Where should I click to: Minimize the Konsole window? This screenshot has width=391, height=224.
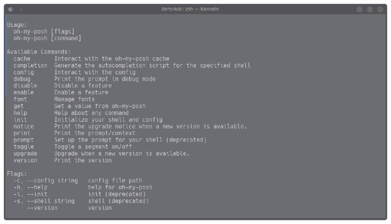(x=360, y=9)
